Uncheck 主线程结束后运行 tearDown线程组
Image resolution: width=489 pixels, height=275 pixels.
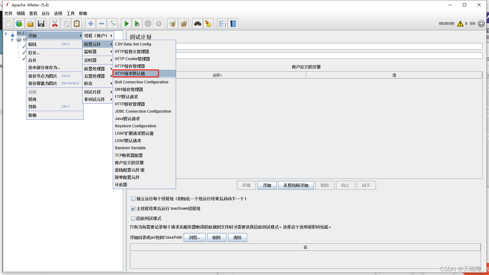click(x=133, y=209)
